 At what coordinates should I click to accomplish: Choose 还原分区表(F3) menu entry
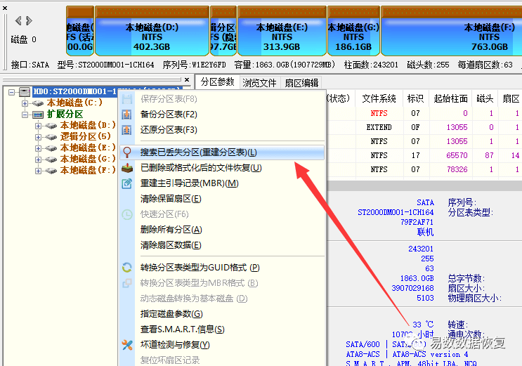coord(222,130)
